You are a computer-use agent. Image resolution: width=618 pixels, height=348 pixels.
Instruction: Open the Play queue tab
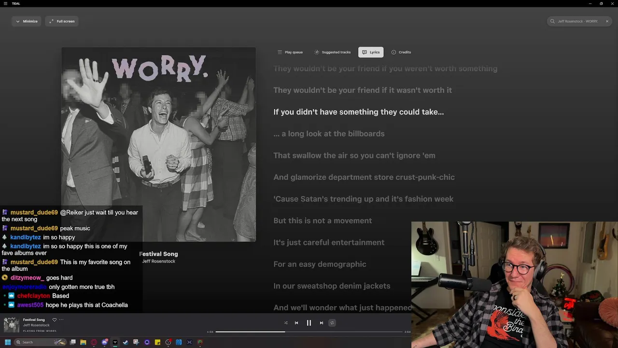pyautogui.click(x=290, y=52)
